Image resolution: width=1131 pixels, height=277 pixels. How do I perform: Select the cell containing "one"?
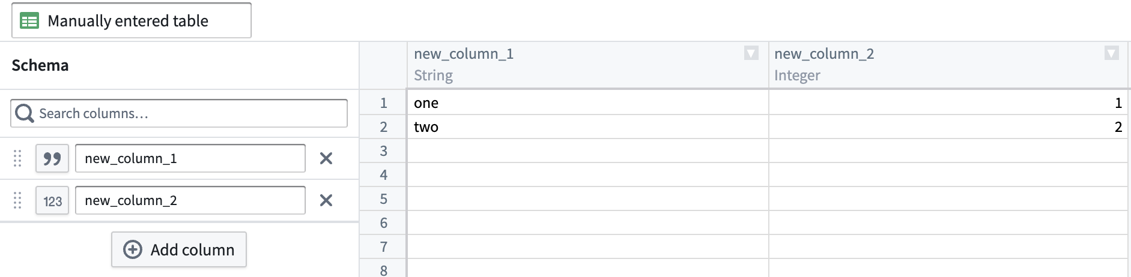(587, 103)
